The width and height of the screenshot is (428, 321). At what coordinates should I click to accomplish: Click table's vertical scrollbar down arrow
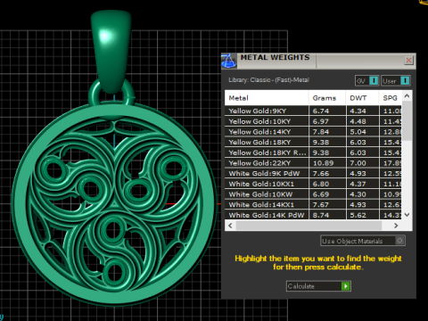coord(407,215)
